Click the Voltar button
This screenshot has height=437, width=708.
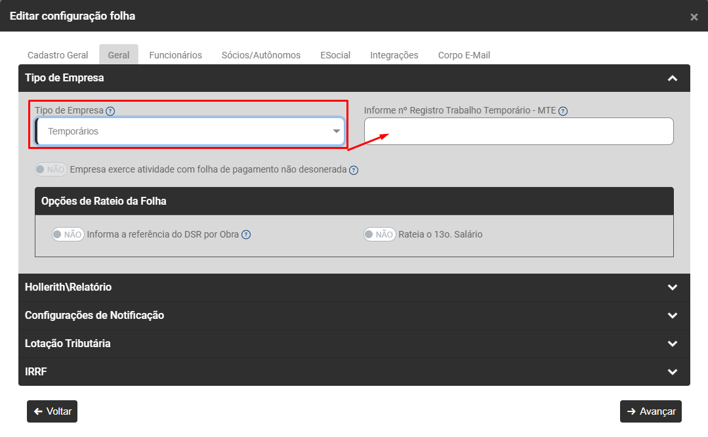pyautogui.click(x=52, y=411)
